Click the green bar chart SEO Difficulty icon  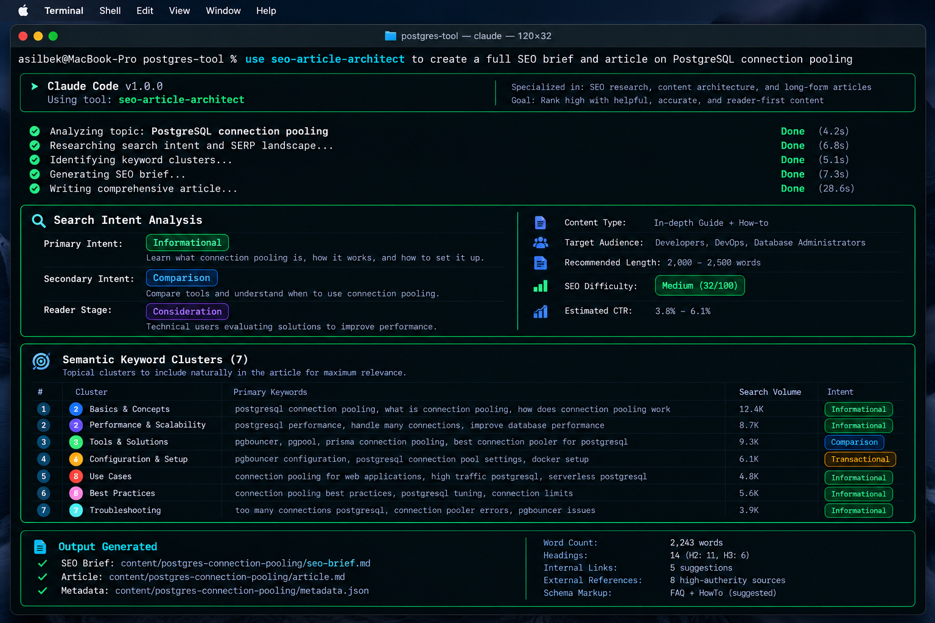pyautogui.click(x=541, y=286)
